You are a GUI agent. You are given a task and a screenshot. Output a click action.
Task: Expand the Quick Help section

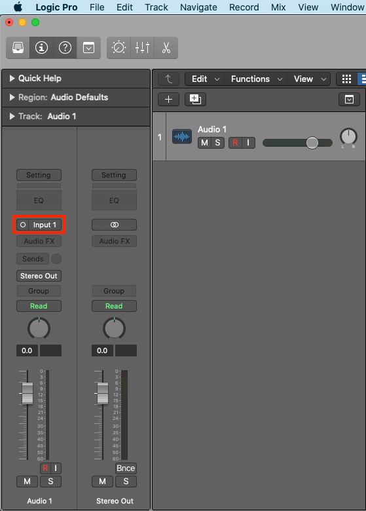(12, 78)
